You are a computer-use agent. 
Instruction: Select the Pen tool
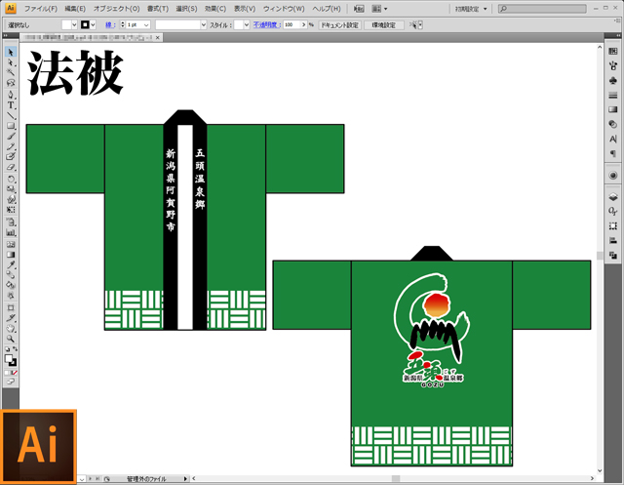(11, 95)
